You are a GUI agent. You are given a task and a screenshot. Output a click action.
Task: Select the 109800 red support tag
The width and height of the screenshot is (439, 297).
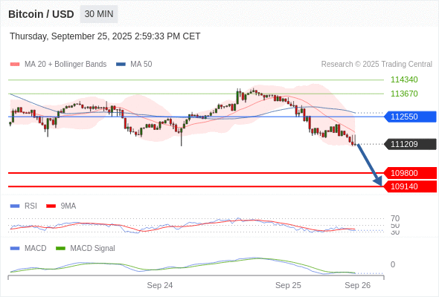coord(410,173)
